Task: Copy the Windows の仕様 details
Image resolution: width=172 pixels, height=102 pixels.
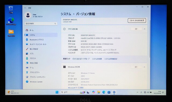Action: (x=136, y=67)
